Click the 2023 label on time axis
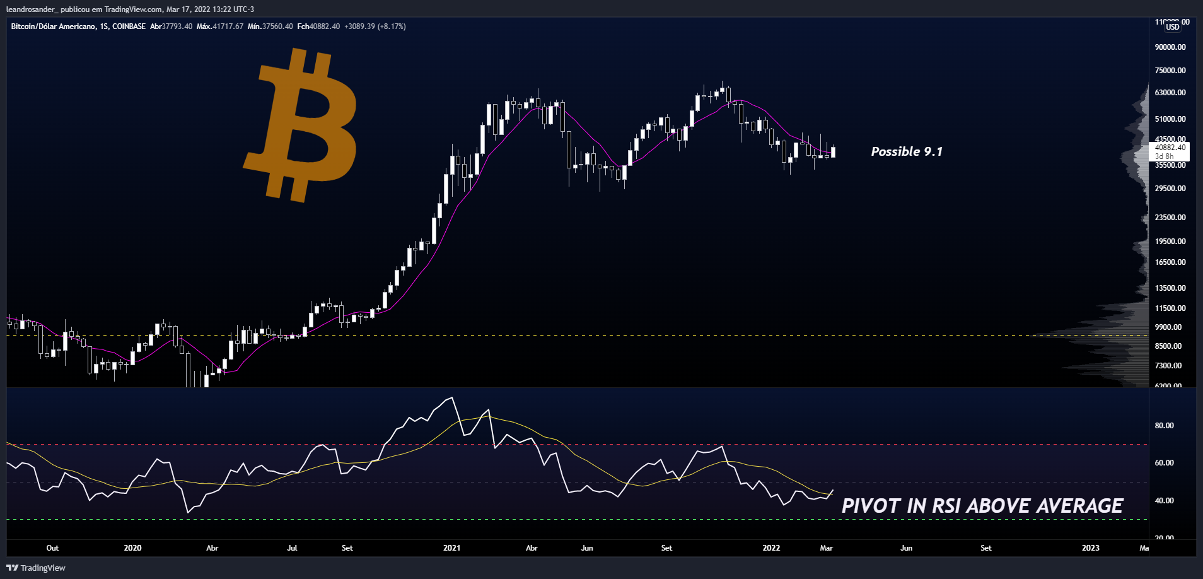Screen dimensions: 1203x579 click(1091, 548)
